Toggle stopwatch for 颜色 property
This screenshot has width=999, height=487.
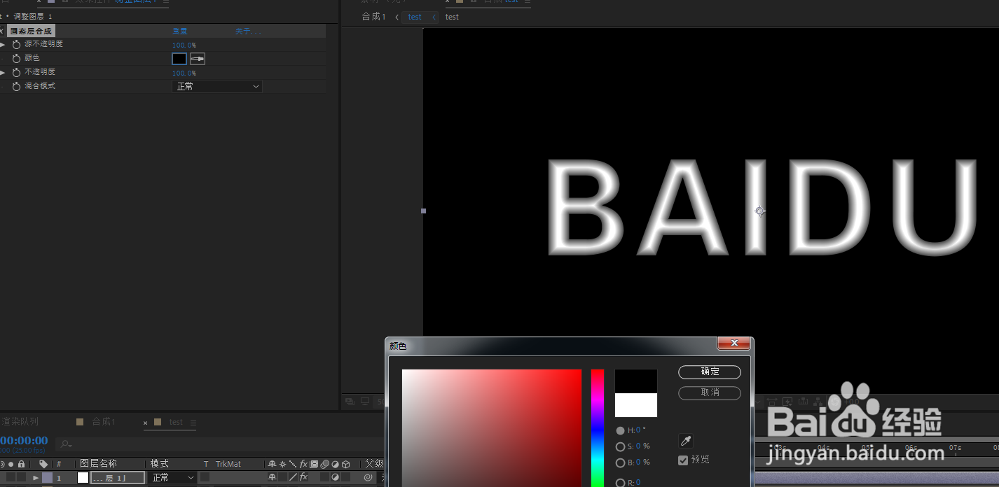click(x=17, y=58)
